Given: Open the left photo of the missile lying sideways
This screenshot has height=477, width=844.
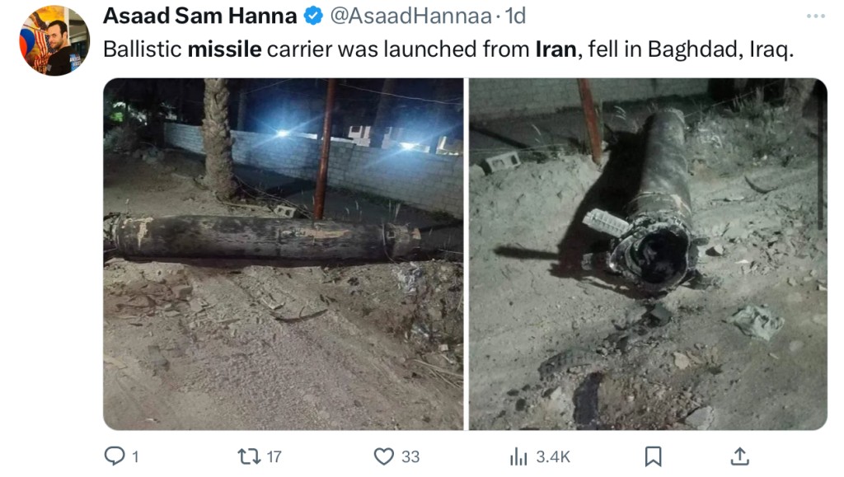Looking at the screenshot, I should point(284,254).
